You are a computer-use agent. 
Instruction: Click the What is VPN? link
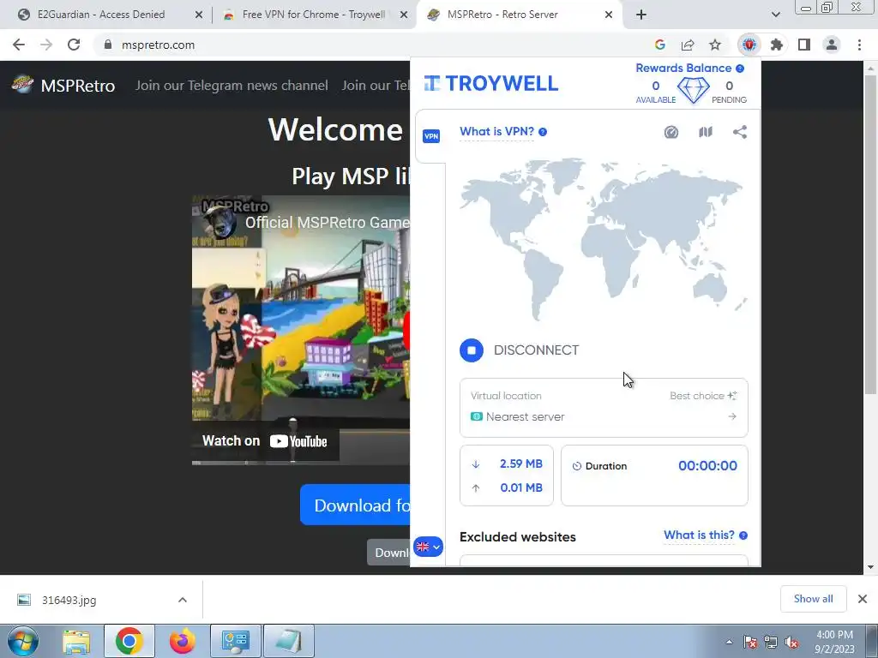click(496, 131)
